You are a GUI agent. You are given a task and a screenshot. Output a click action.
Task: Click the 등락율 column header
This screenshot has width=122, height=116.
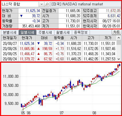click(x=59, y=38)
